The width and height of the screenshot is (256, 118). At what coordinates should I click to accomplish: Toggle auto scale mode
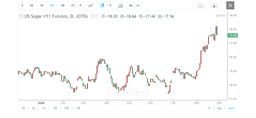pyautogui.click(x=231, y=108)
